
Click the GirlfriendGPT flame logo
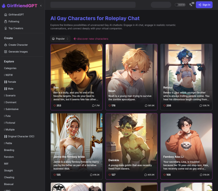click(x=4, y=5)
